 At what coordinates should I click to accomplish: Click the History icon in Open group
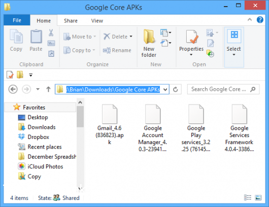pos(210,54)
